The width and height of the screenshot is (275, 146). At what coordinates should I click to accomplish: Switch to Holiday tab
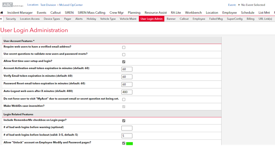pyautogui.click(x=91, y=19)
